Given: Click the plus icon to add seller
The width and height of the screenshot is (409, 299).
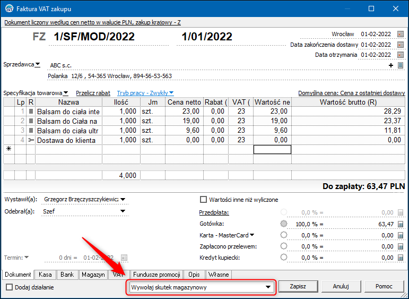Looking at the screenshot, I should 391,65.
